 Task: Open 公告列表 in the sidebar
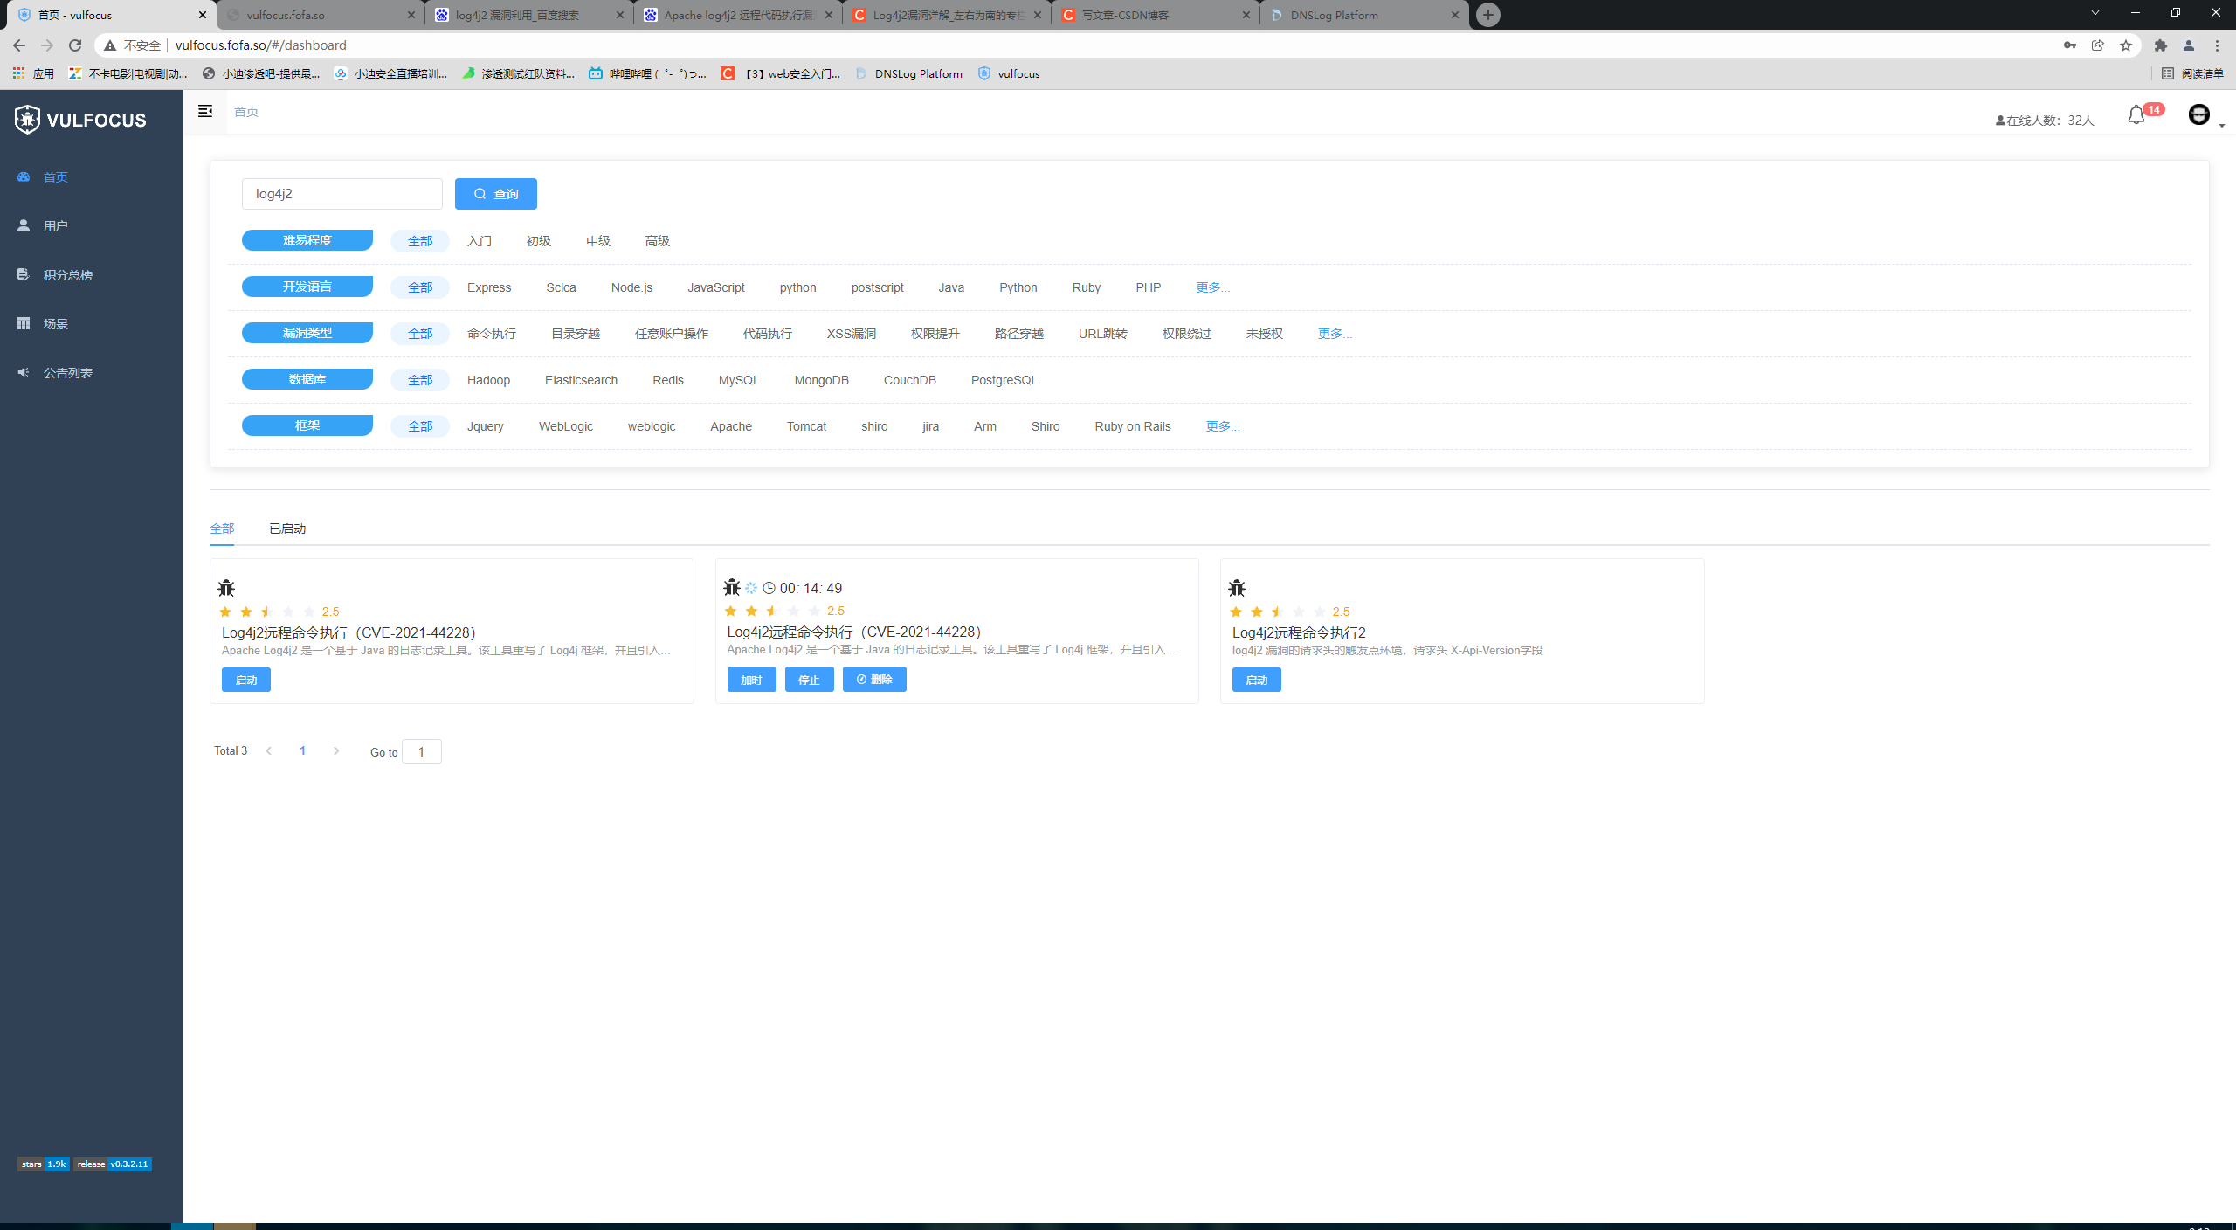pos(68,373)
